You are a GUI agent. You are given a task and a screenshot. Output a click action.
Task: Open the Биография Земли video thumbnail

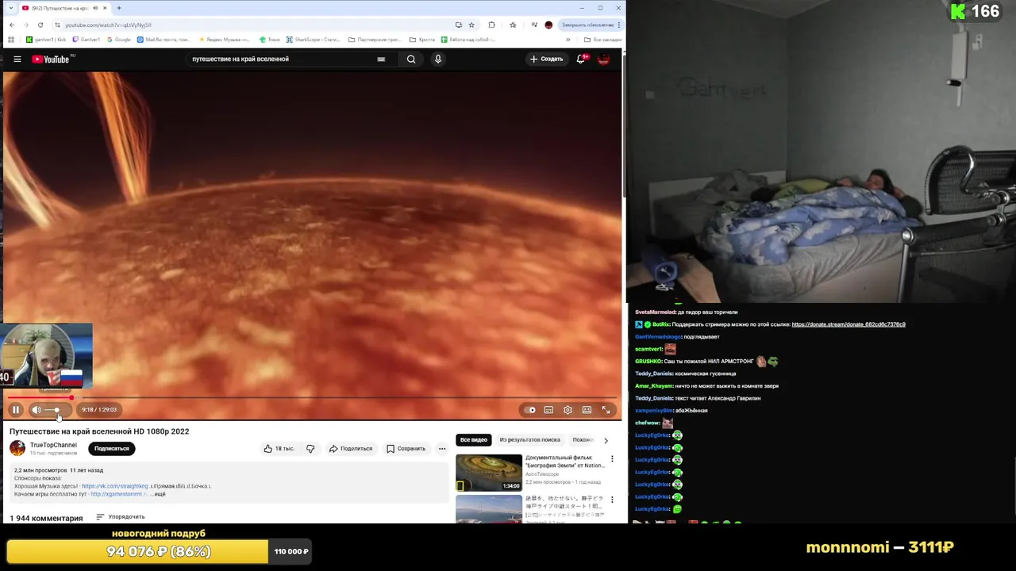[x=489, y=473]
